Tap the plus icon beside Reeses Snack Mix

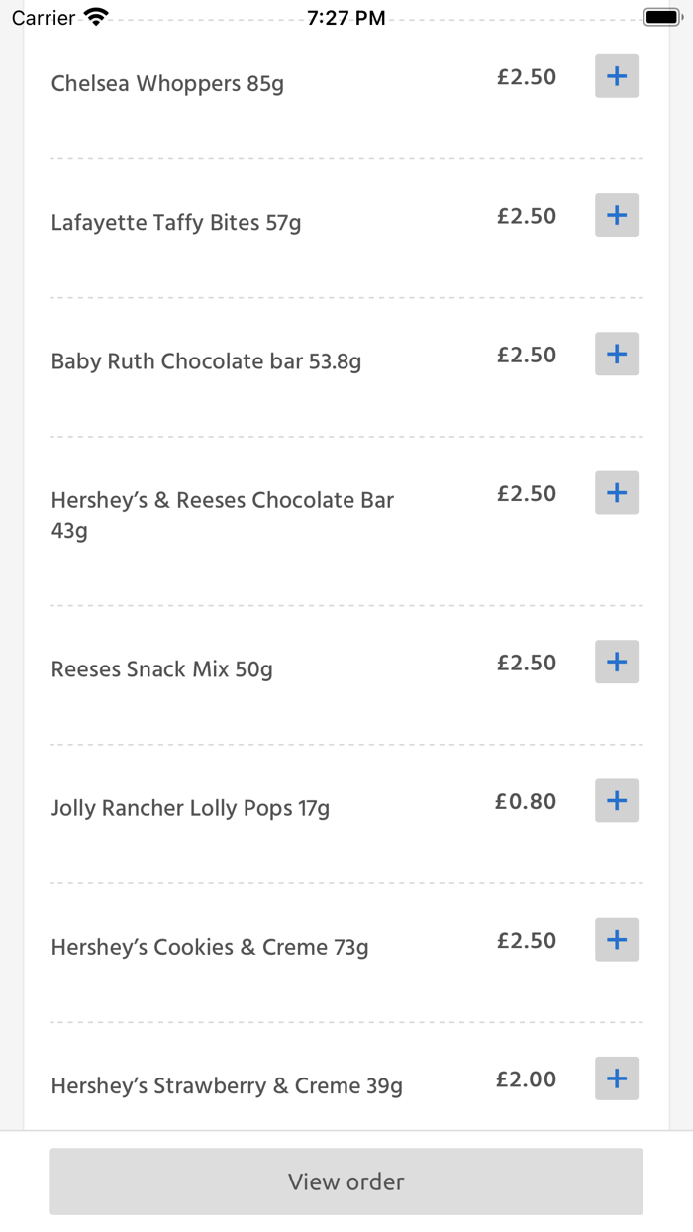tap(616, 662)
